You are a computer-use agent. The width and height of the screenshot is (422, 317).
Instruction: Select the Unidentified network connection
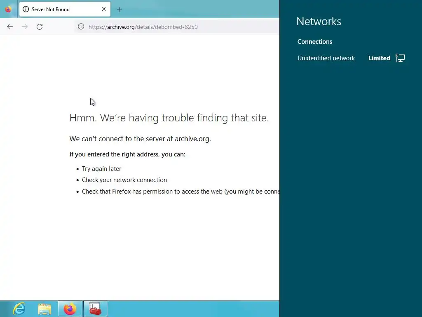click(x=351, y=58)
